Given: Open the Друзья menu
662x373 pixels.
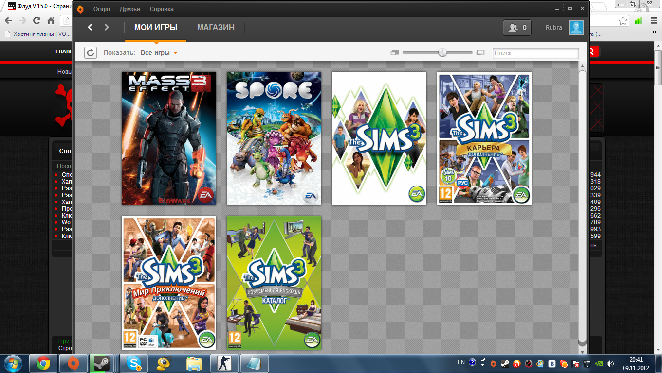Looking at the screenshot, I should pyautogui.click(x=129, y=9).
